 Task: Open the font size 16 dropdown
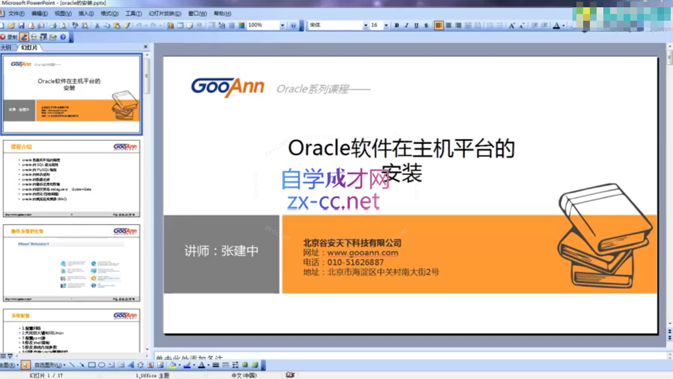pyautogui.click(x=386, y=26)
